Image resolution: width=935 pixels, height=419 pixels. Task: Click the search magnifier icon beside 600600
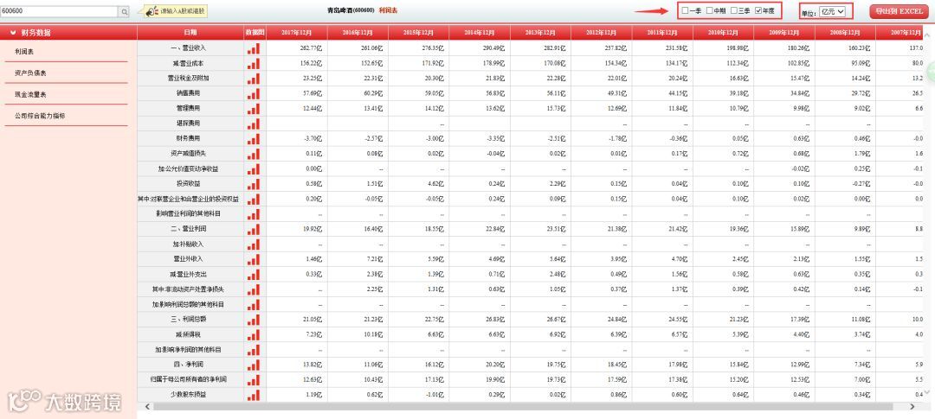click(125, 11)
